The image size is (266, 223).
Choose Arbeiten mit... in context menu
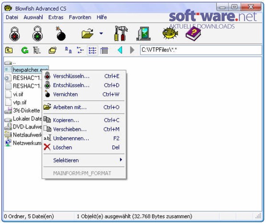click(84, 107)
